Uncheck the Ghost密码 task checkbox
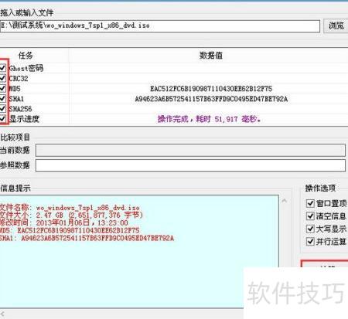 3,68
